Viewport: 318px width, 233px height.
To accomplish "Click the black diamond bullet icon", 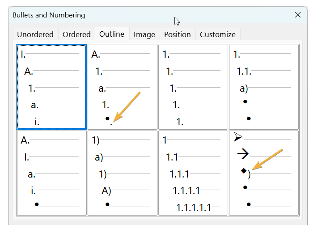I will pos(244,170).
